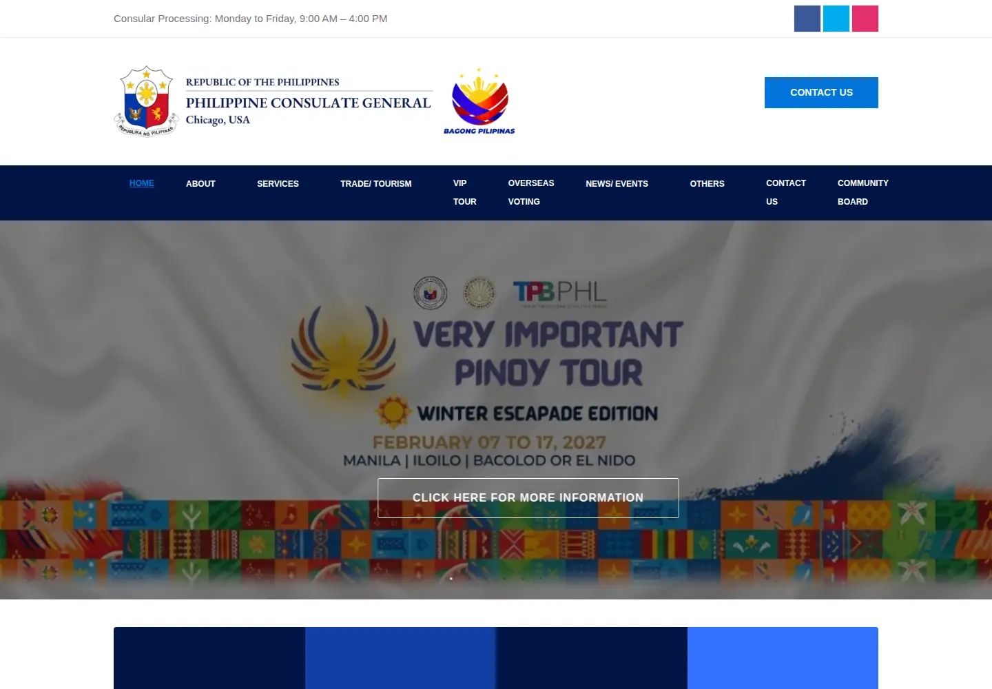Image resolution: width=992 pixels, height=689 pixels.
Task: Open the TRADE/ TOURISM menu
Action: (x=376, y=184)
